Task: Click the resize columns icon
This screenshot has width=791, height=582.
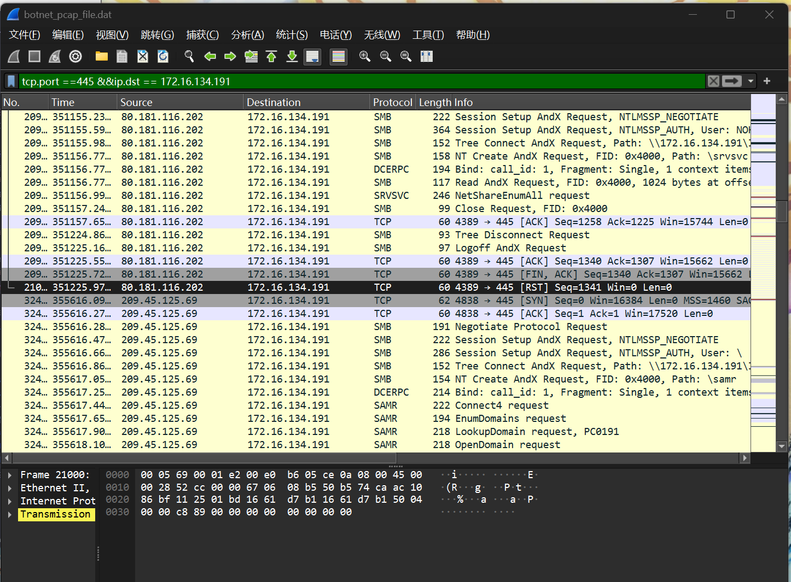Action: [427, 56]
